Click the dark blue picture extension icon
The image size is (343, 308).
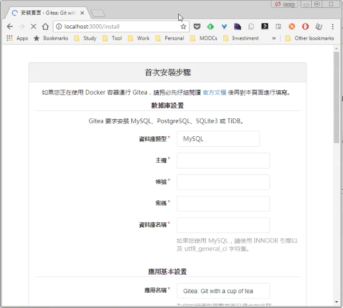point(238,26)
